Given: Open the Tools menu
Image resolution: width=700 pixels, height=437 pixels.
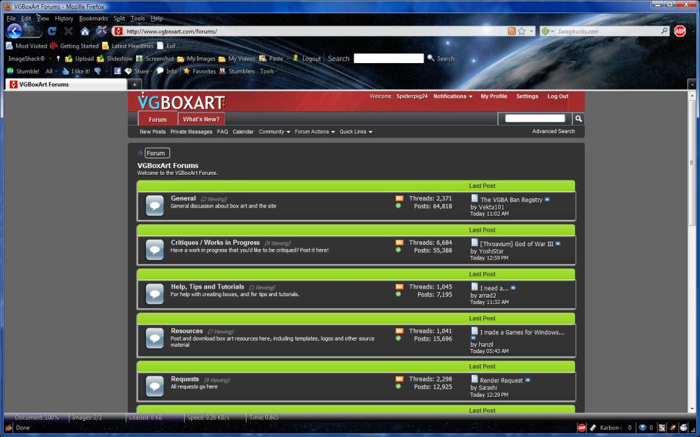Looking at the screenshot, I should pos(137,18).
